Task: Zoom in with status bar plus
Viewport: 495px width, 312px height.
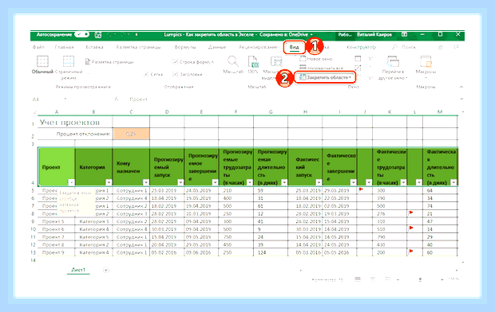Action: (x=442, y=279)
